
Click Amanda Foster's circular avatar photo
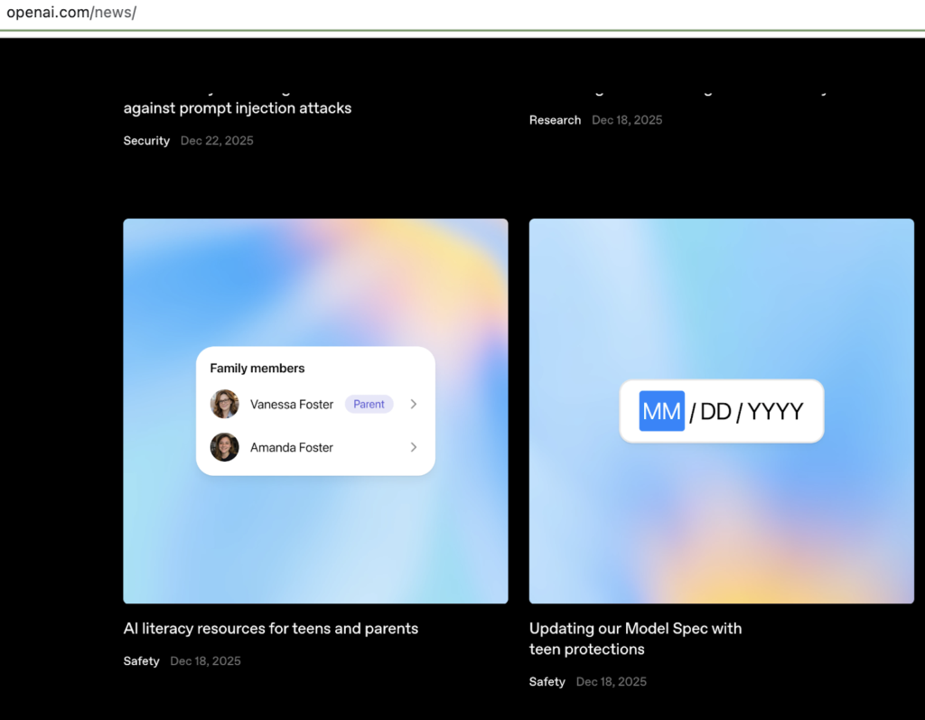224,447
